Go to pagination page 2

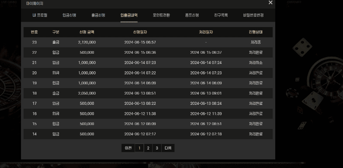(148, 148)
